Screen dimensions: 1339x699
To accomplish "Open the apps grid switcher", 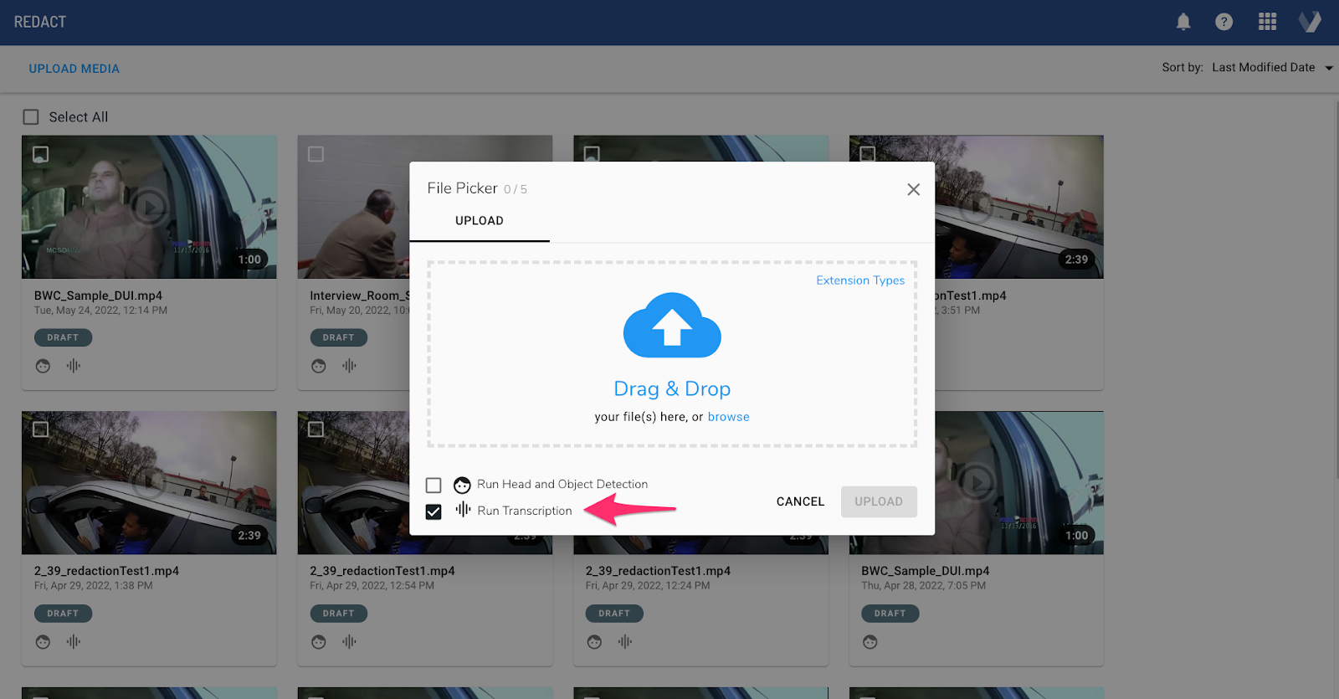I will (x=1267, y=22).
